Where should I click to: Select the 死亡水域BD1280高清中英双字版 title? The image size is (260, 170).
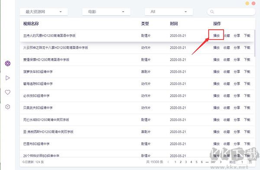[x=46, y=120]
